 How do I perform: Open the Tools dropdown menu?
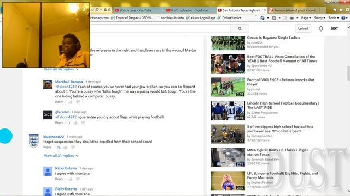point(334,18)
